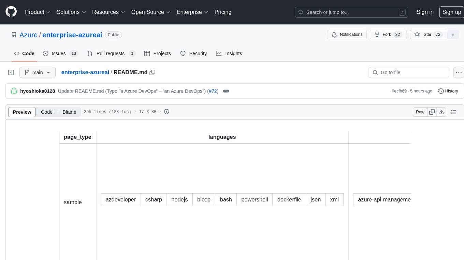The width and height of the screenshot is (464, 260).
Task: Expand the file tree side panel
Action: [11, 72]
